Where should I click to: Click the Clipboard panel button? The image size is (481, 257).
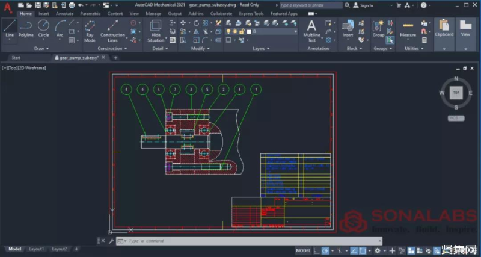(x=444, y=30)
